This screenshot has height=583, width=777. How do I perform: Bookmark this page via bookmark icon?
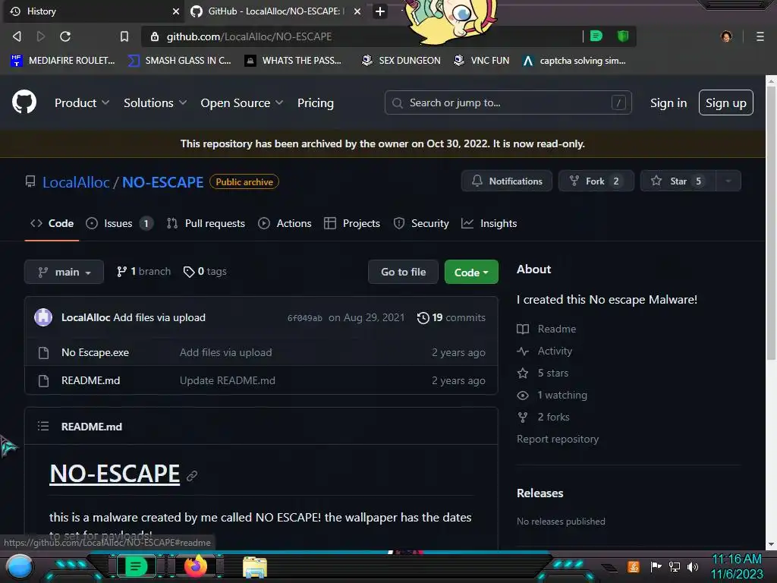124,36
